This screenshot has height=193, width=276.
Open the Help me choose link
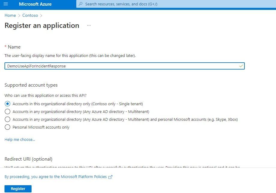click(x=20, y=140)
